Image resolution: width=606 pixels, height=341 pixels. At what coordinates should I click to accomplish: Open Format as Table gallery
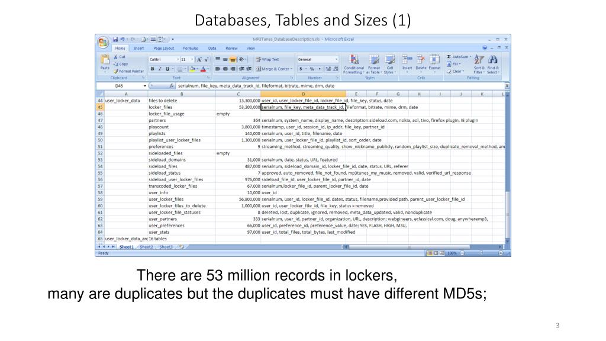point(374,64)
